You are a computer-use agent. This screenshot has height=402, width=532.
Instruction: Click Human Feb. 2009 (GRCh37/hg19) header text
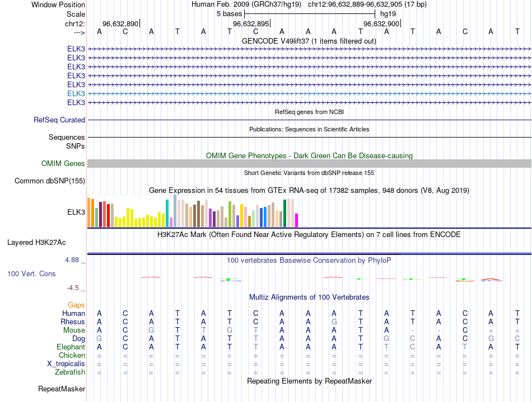pyautogui.click(x=246, y=4)
